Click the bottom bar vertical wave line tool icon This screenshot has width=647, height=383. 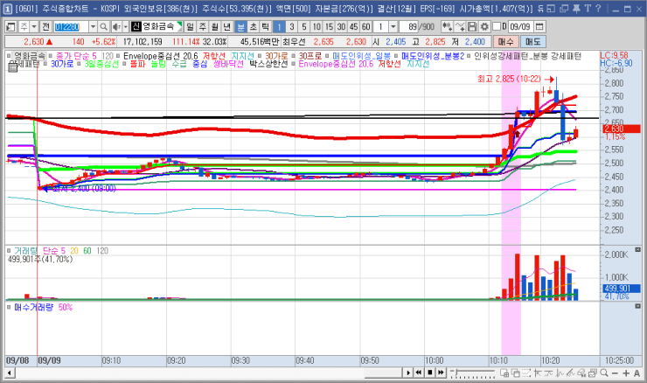[560, 373]
